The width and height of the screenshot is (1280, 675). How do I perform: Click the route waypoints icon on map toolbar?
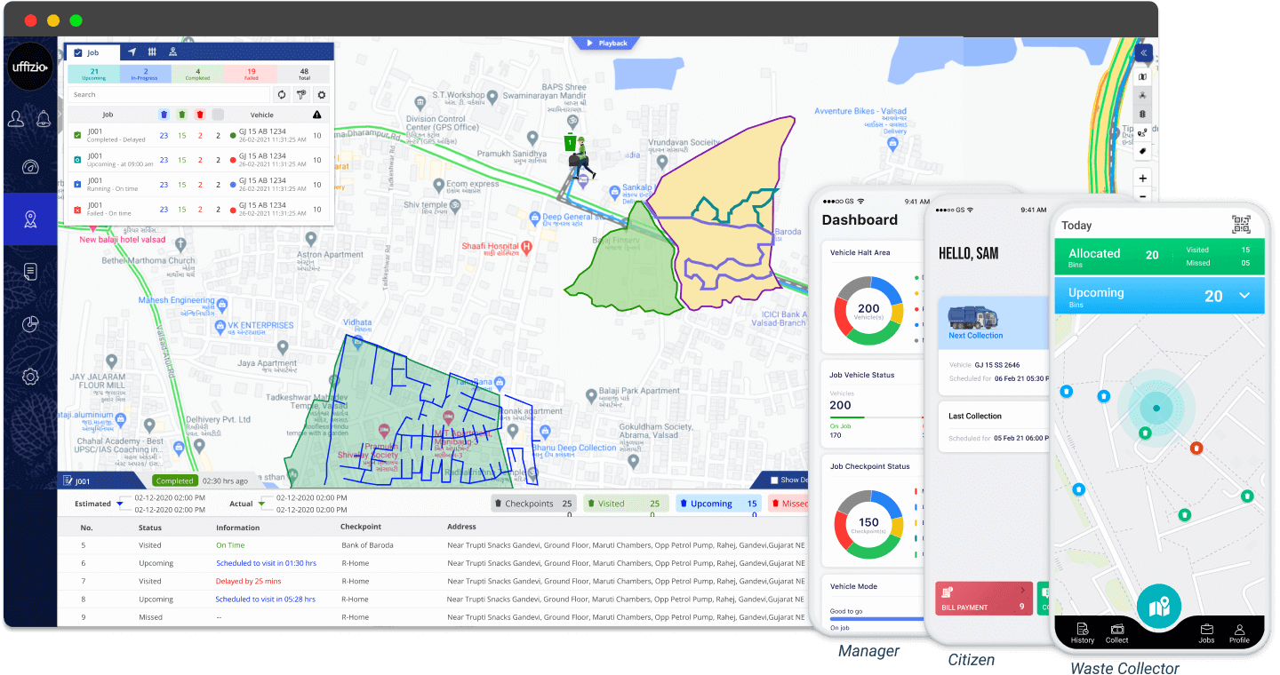coord(1143,133)
